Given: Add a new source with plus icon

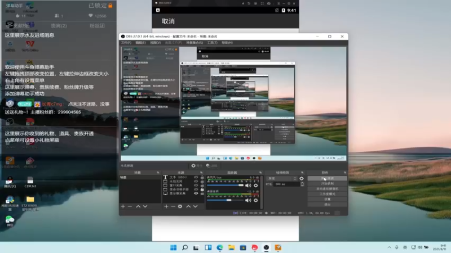Looking at the screenshot, I should [166, 206].
